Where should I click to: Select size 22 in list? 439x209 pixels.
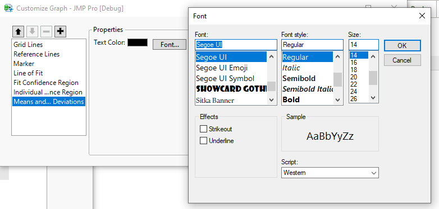[359, 84]
